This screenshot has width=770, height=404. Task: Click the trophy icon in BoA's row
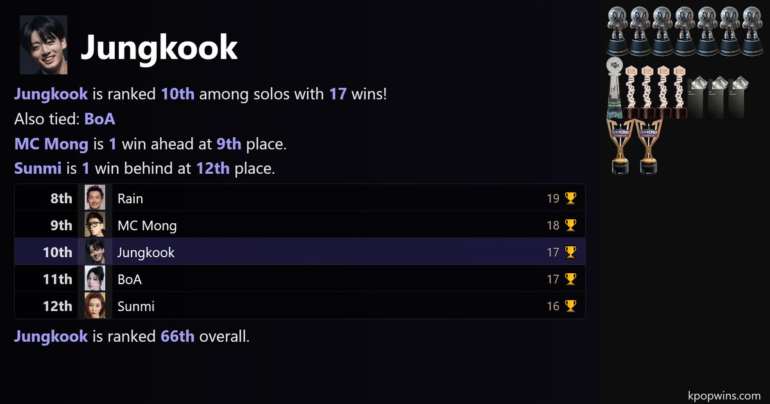point(570,280)
